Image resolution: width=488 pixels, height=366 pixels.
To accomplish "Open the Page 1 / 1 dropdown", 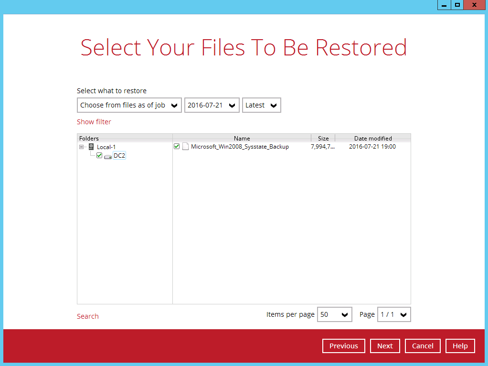I will pos(394,314).
